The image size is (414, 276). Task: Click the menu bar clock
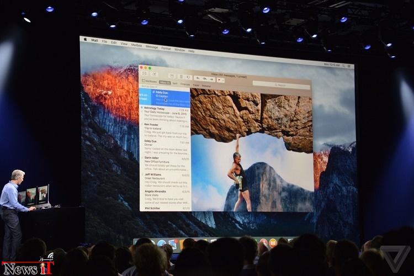pos(332,65)
